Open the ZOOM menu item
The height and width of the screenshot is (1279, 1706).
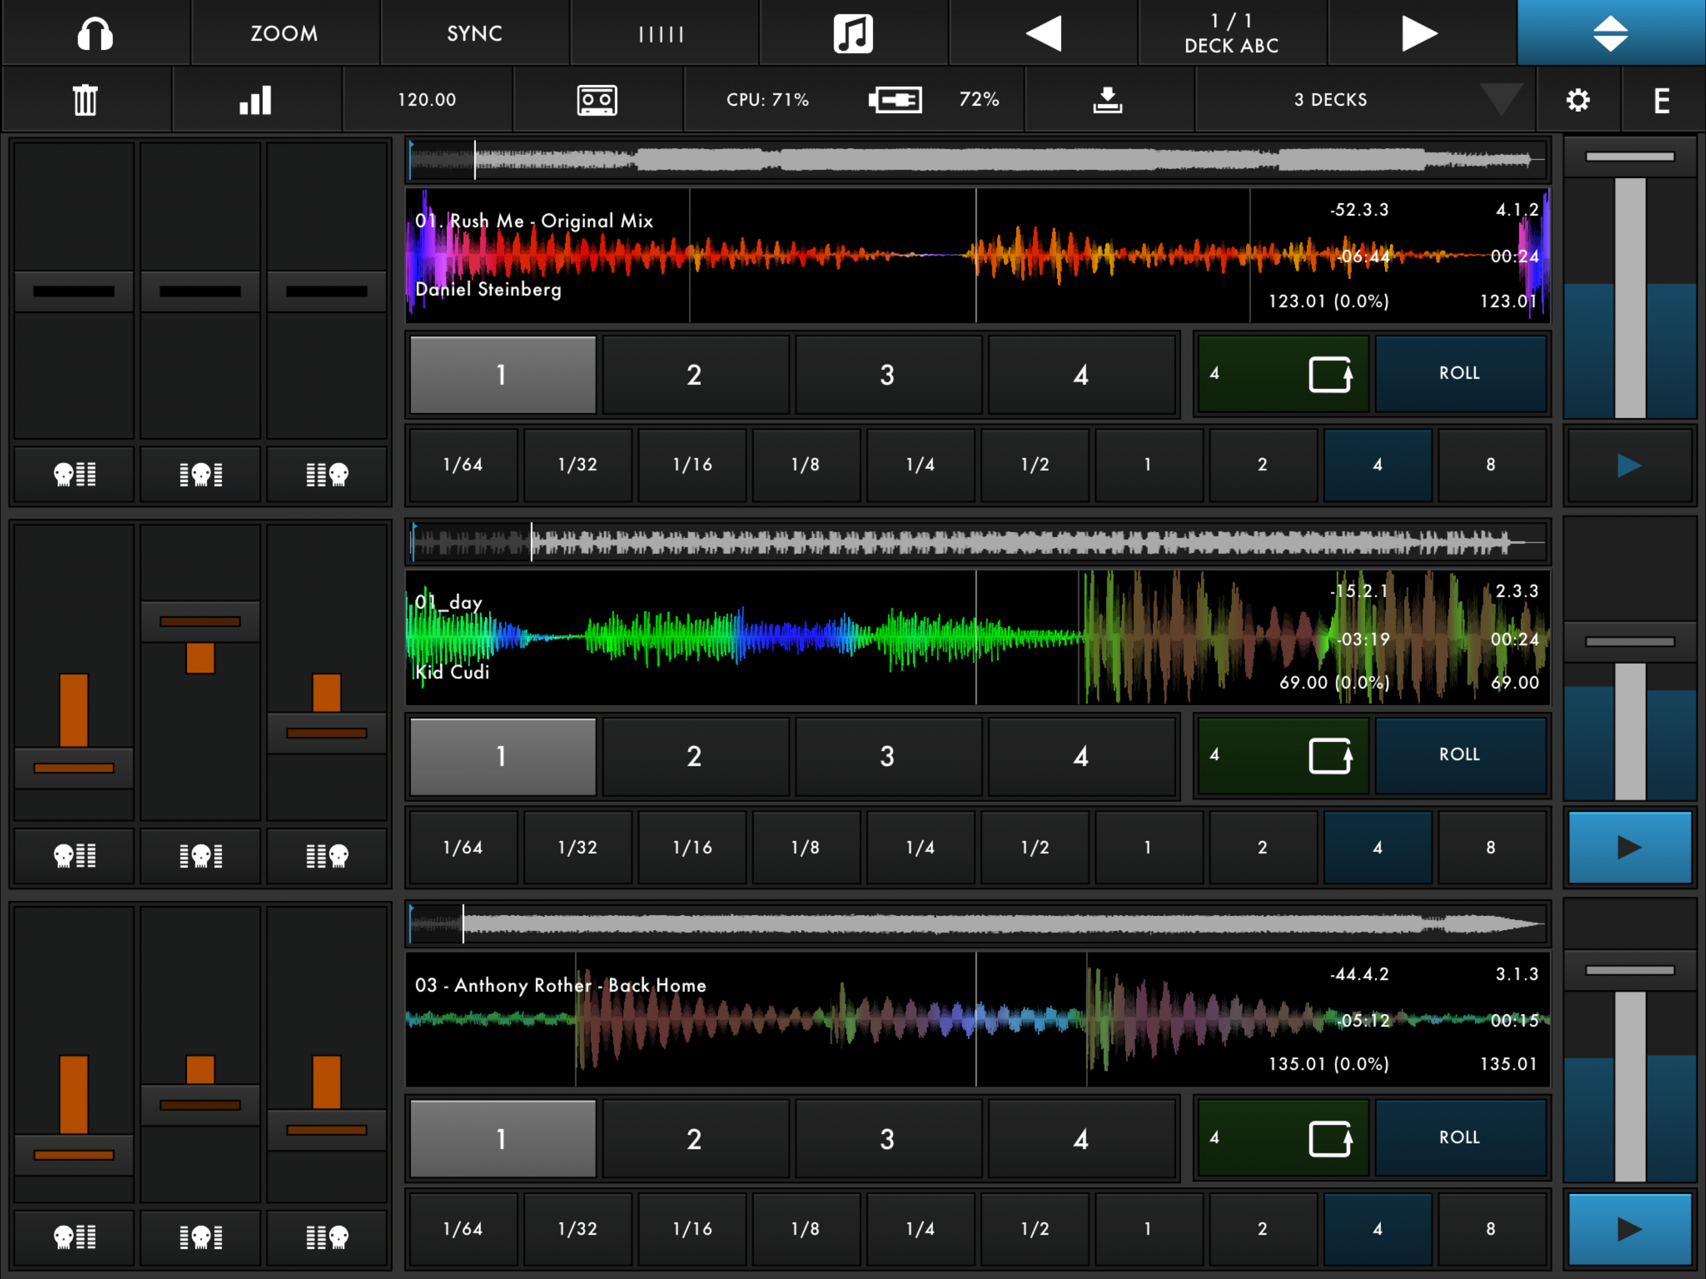click(284, 33)
